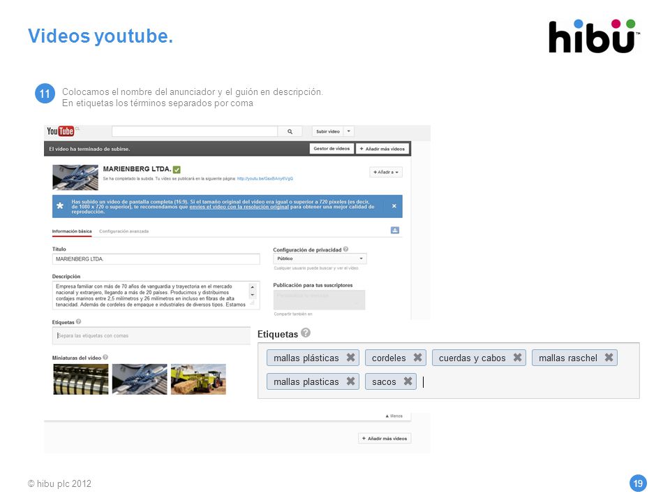
Task: Open the privacy help question icon
Action: pos(345,249)
